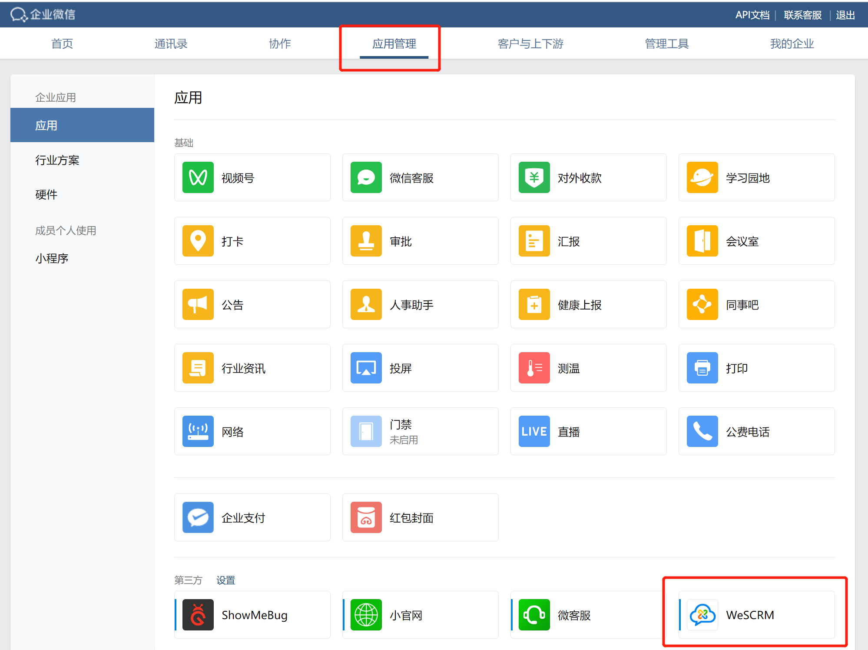Click the 会议室 label text
This screenshot has height=650, width=868.
(x=742, y=241)
